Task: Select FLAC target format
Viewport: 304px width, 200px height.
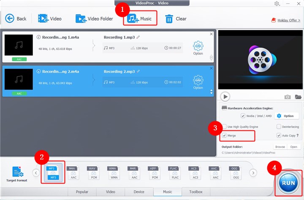Action: pyautogui.click(x=174, y=173)
